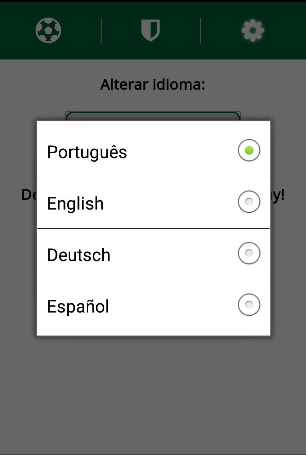Click the divider between soccer ball and shield icons
The width and height of the screenshot is (306, 455).
(x=101, y=30)
